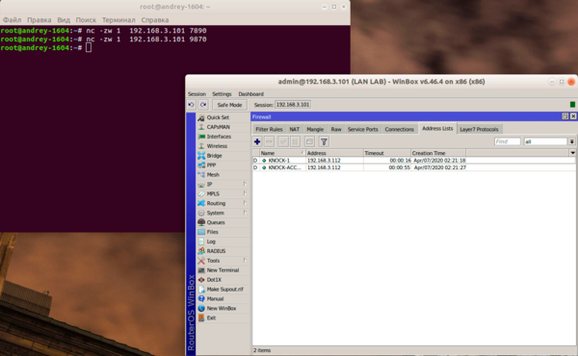The height and width of the screenshot is (356, 578).
Task: Expand the Tools submenu
Action: [x=245, y=261]
